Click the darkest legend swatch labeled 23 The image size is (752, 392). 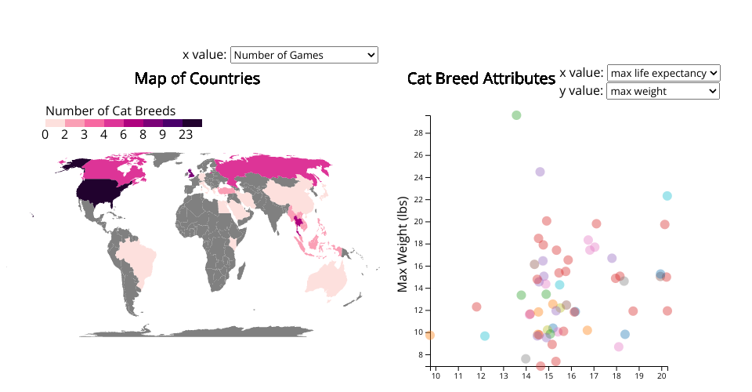point(192,123)
